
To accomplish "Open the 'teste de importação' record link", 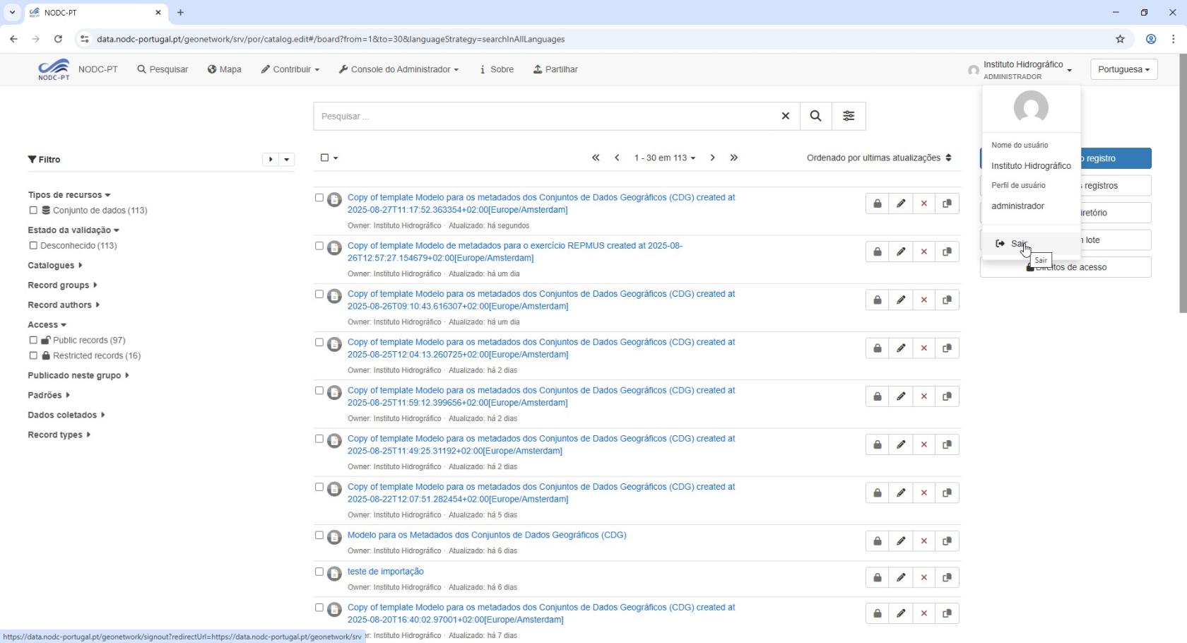I will tap(385, 571).
